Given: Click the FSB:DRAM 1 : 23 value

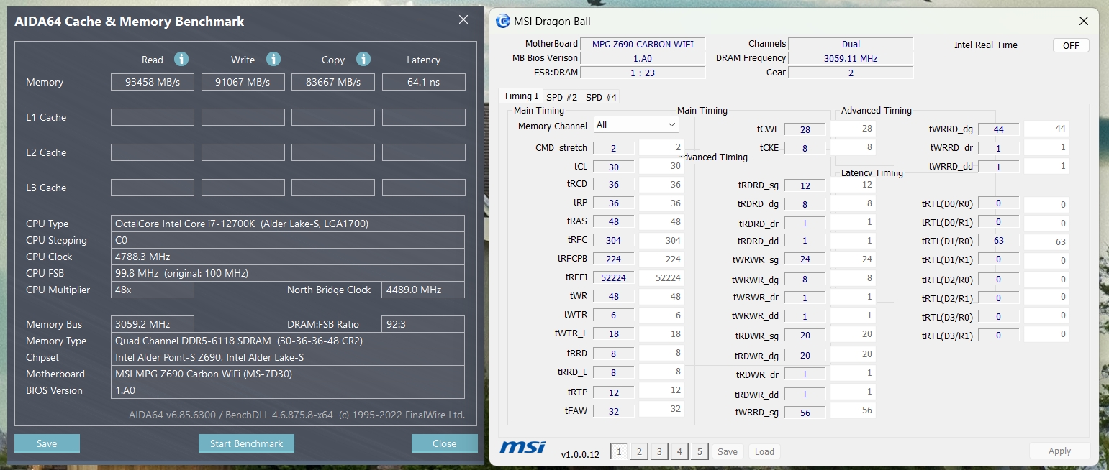Looking at the screenshot, I should click(643, 73).
